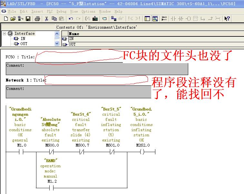Click the open branch icon

(203, 19)
